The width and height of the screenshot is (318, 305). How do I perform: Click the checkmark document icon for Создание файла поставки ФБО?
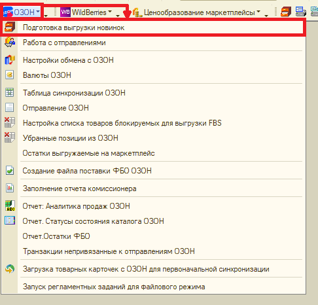coord(10,170)
